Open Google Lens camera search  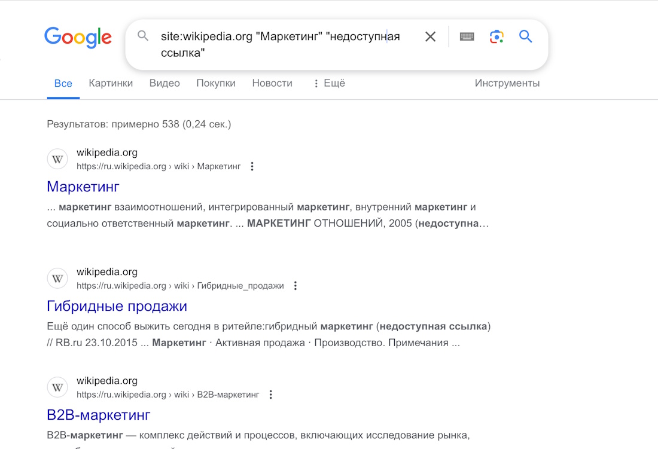(x=496, y=36)
